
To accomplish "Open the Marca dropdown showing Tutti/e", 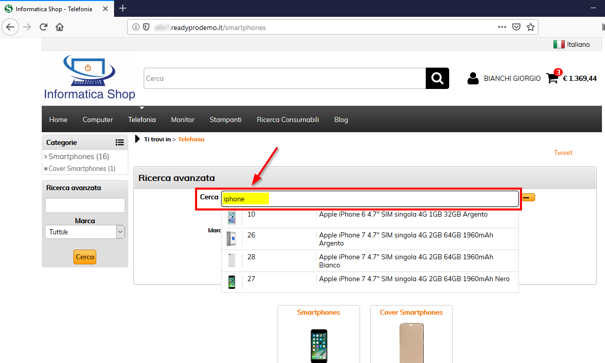I will click(x=85, y=232).
